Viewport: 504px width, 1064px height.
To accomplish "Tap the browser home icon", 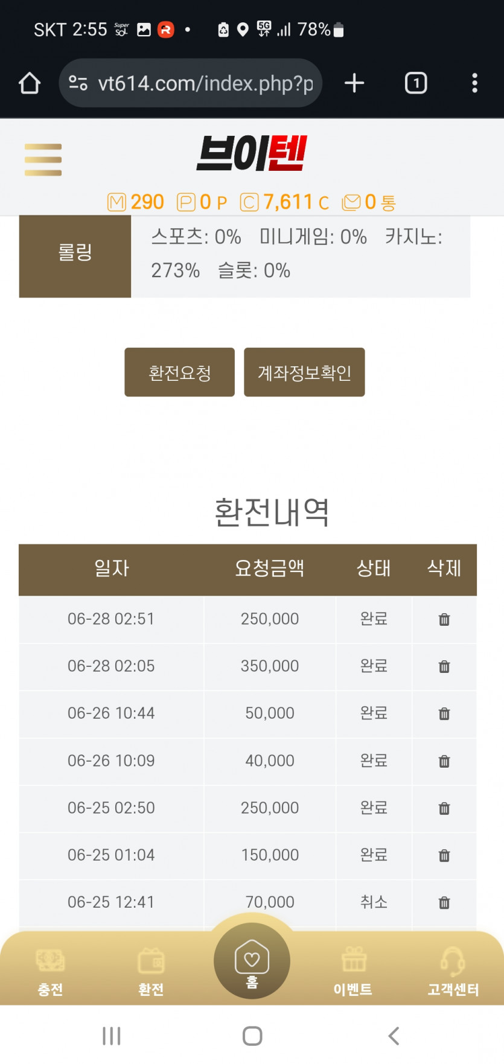I will tap(30, 83).
